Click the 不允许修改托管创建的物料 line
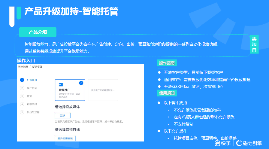Viewport: 269px width, 149px height. coord(194,110)
